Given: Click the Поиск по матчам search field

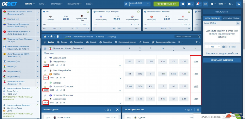Looking at the screenshot, I should pyautogui.click(x=186, y=37).
